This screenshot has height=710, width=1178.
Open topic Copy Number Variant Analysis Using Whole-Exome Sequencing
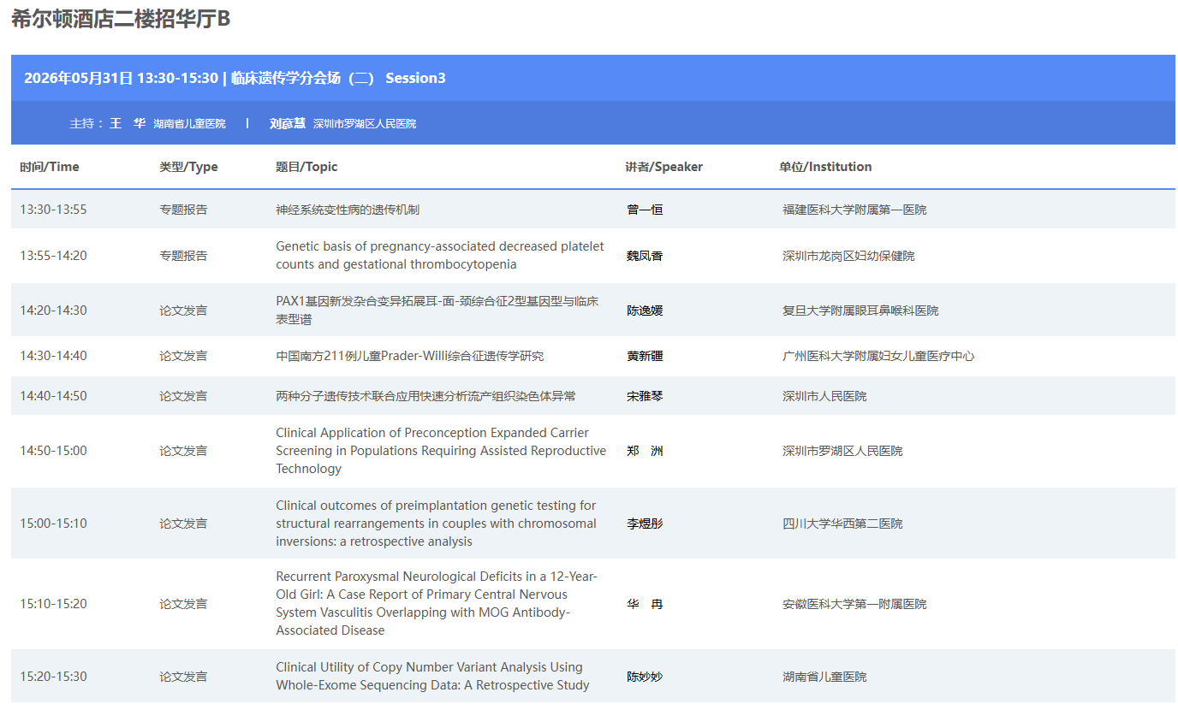click(432, 676)
